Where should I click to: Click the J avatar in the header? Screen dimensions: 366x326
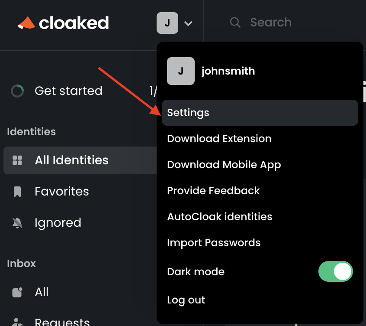[x=167, y=23]
